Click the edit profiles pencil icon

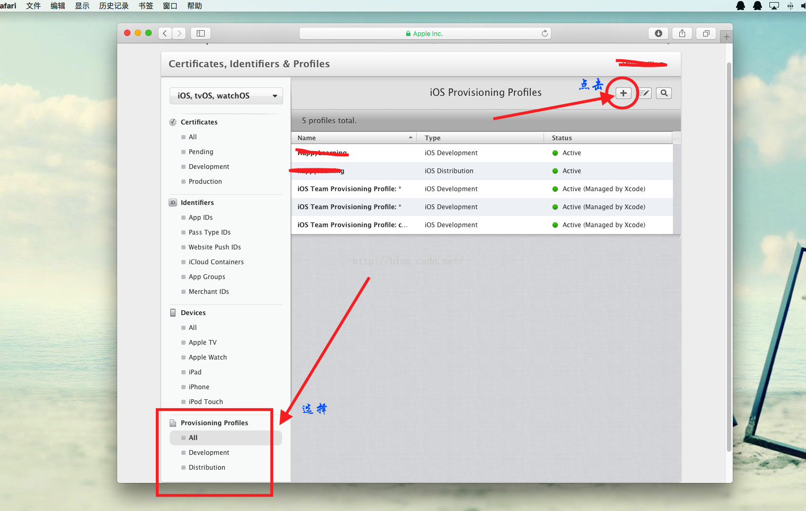point(644,93)
